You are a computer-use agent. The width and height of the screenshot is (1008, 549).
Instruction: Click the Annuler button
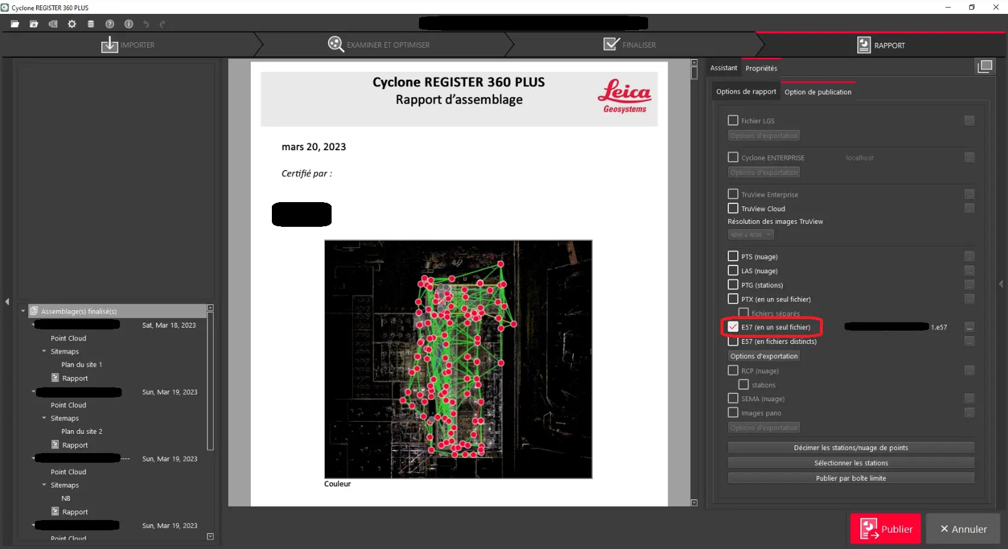pos(963,529)
